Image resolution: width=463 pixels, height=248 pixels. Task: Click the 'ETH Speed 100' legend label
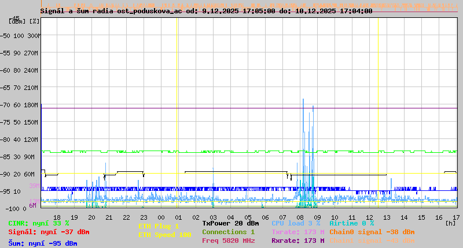165,235
